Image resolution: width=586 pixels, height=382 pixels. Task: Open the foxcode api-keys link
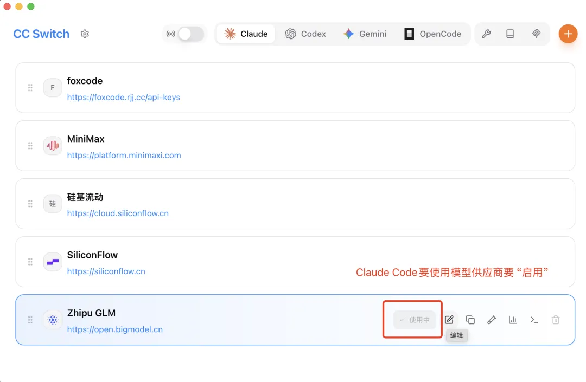click(123, 98)
